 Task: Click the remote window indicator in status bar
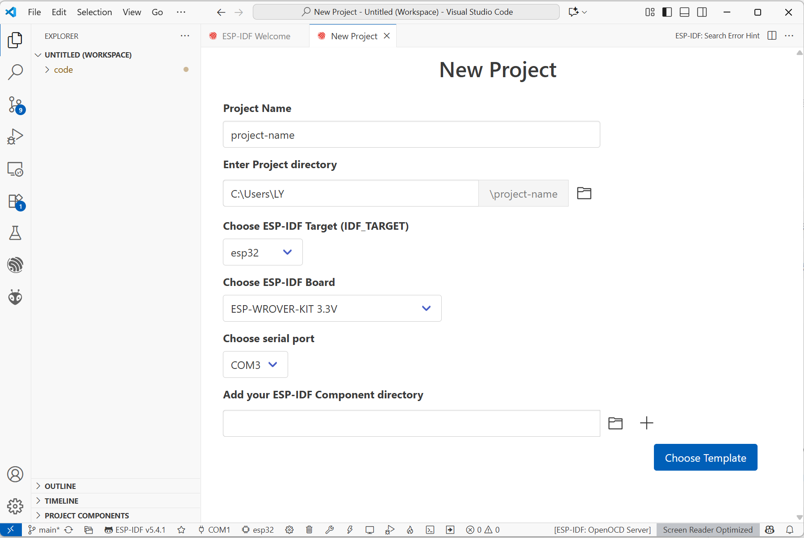11,530
